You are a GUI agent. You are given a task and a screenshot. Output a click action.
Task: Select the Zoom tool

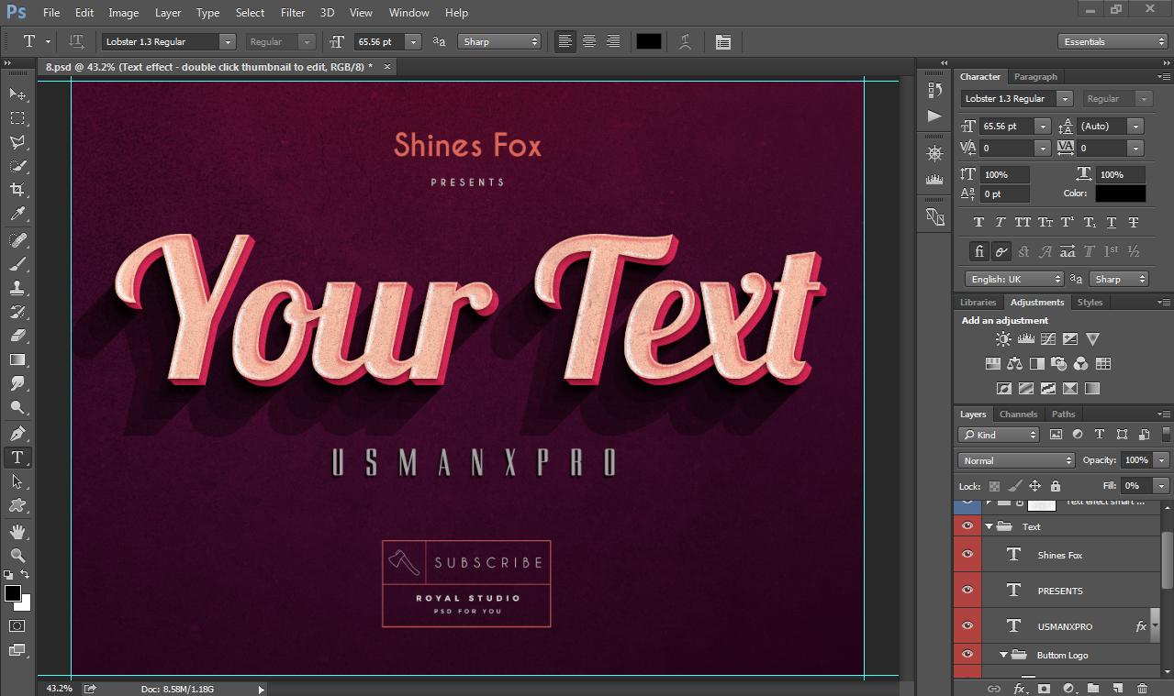click(17, 555)
